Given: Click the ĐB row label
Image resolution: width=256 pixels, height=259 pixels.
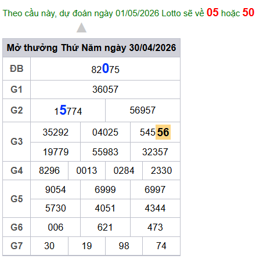Looking at the screenshot, I should [17, 69].
